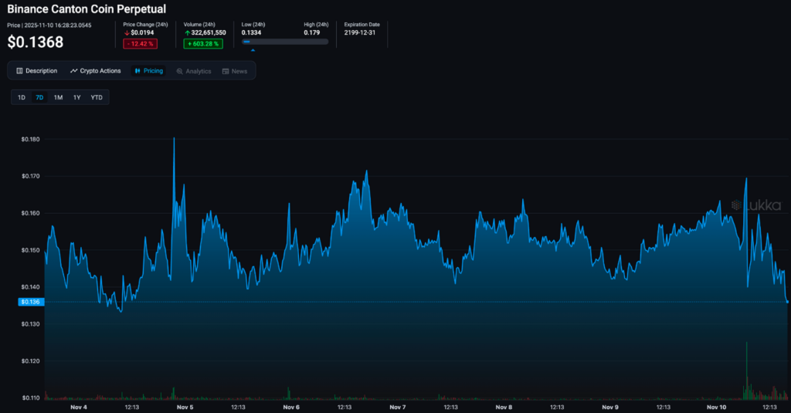Click the red down arrow beside $0.0194
The image size is (791, 413).
pyautogui.click(x=127, y=32)
